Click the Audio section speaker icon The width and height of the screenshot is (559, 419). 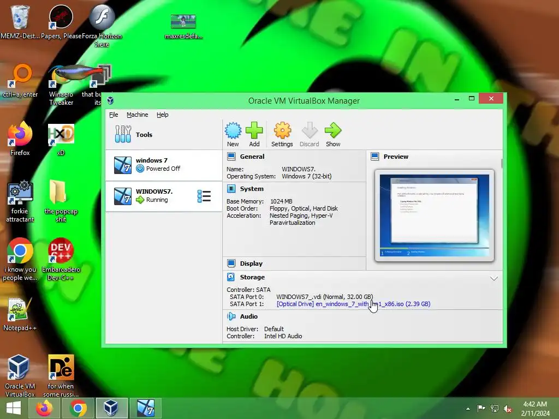(x=231, y=316)
